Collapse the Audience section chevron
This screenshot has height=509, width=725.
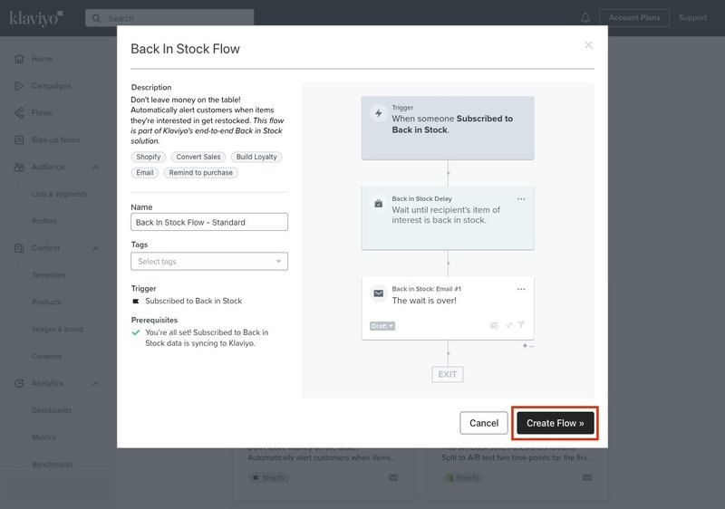tap(95, 168)
